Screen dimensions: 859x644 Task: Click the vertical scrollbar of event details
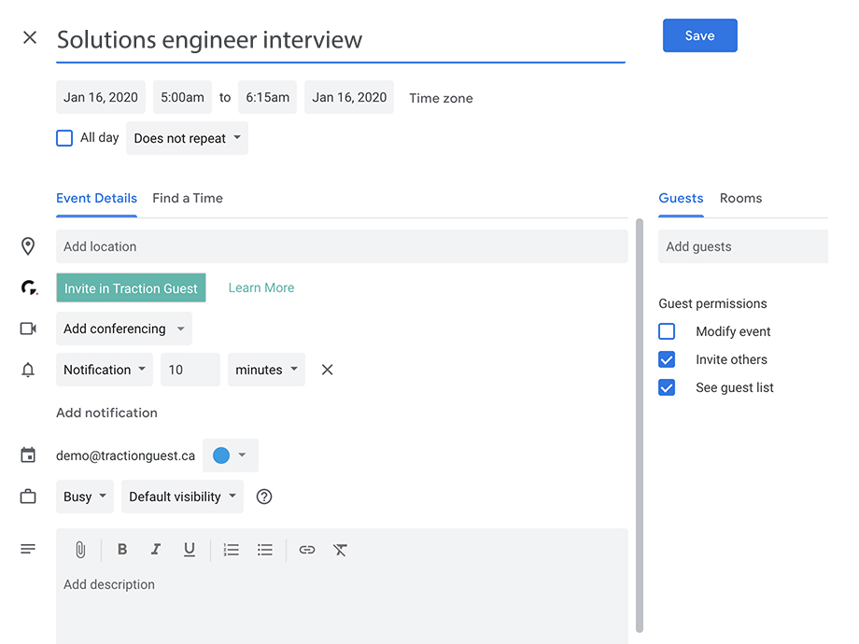point(640,426)
